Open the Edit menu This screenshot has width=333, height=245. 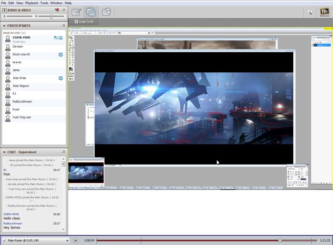tap(11, 3)
